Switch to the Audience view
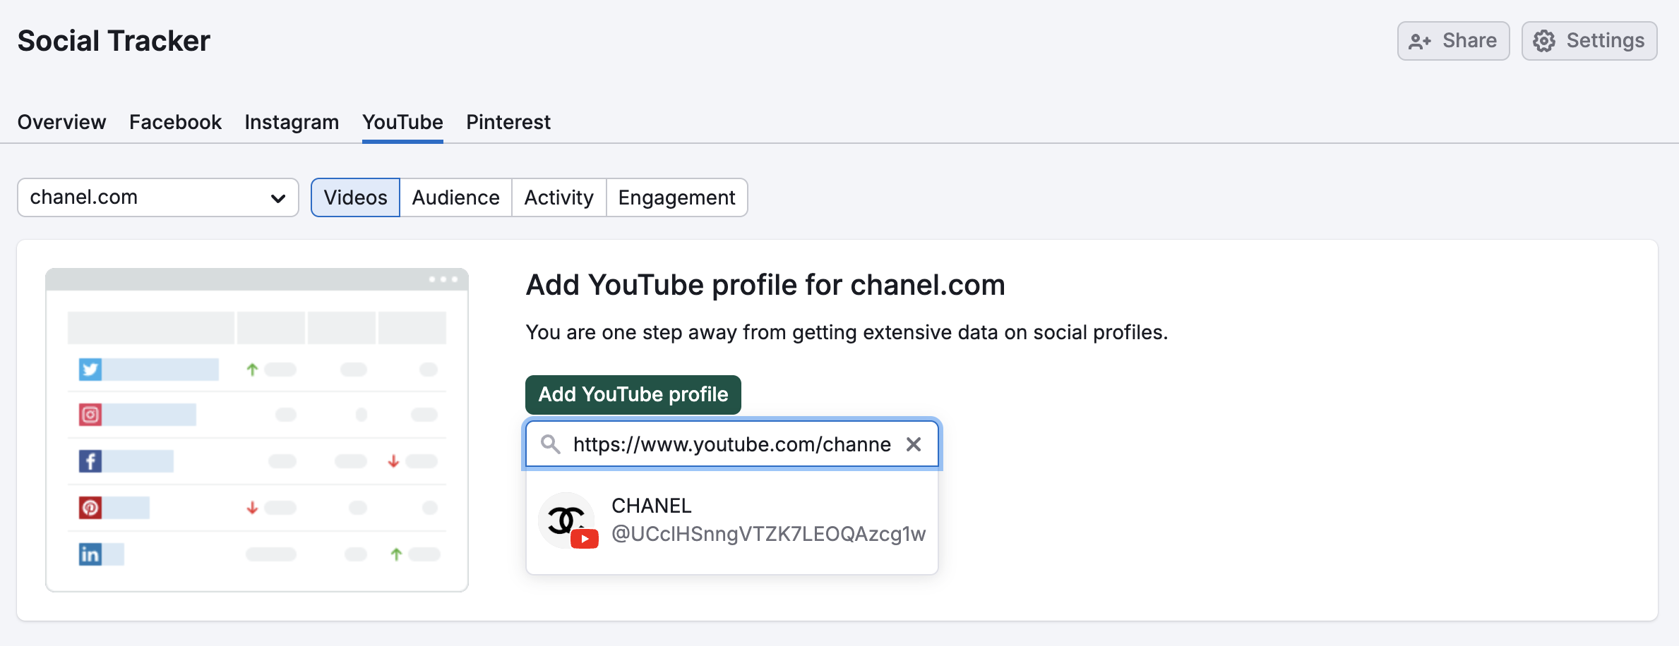 [455, 197]
